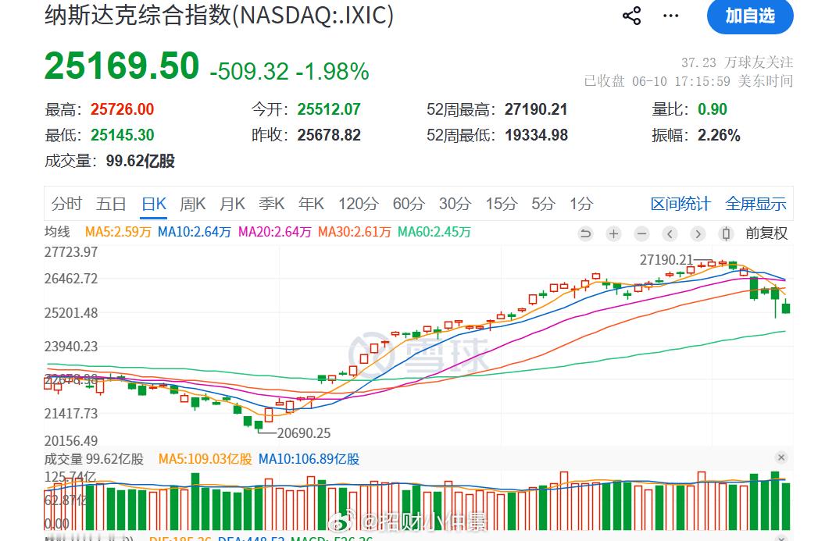Click the latest green candlestick on chart

point(786,308)
